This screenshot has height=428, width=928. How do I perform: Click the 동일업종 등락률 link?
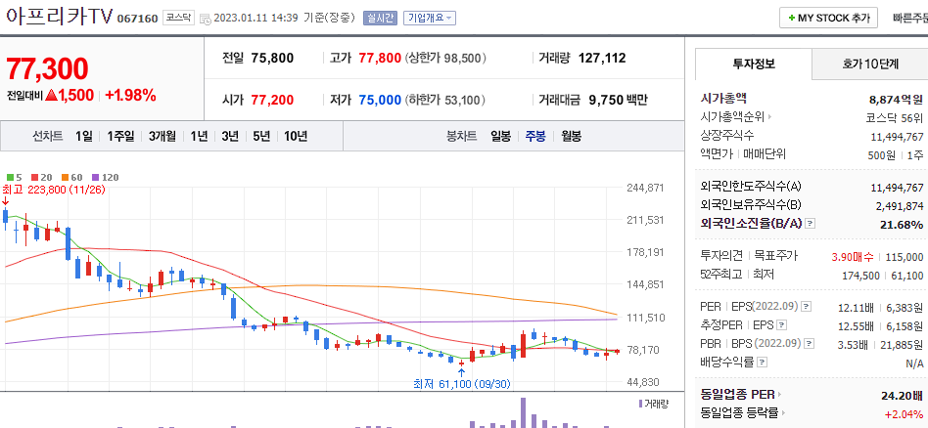[x=740, y=412]
